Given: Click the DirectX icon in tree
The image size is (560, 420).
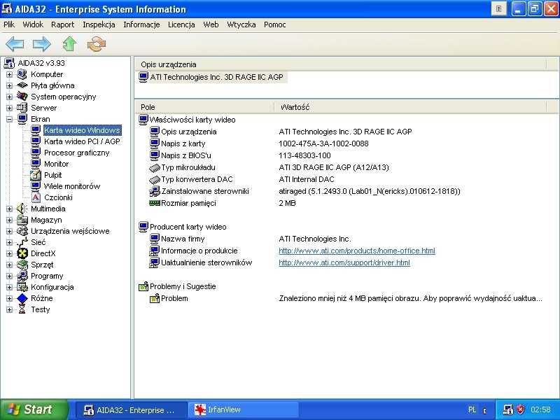Looking at the screenshot, I should [22, 253].
